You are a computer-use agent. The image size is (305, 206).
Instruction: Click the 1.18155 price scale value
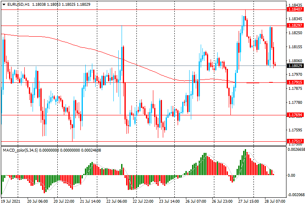pos(296,47)
